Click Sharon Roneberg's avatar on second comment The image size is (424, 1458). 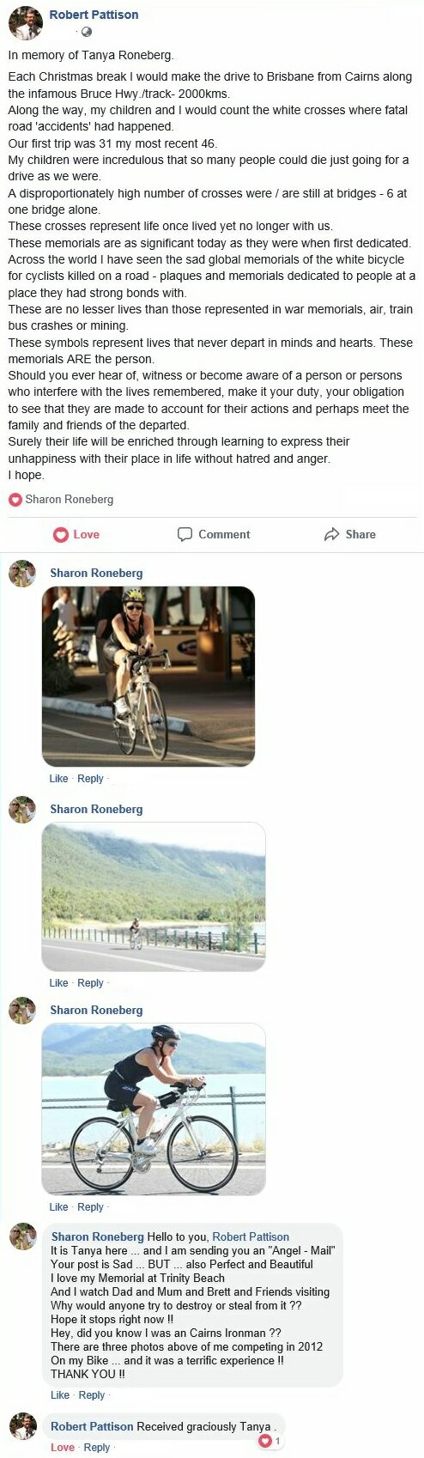click(22, 810)
